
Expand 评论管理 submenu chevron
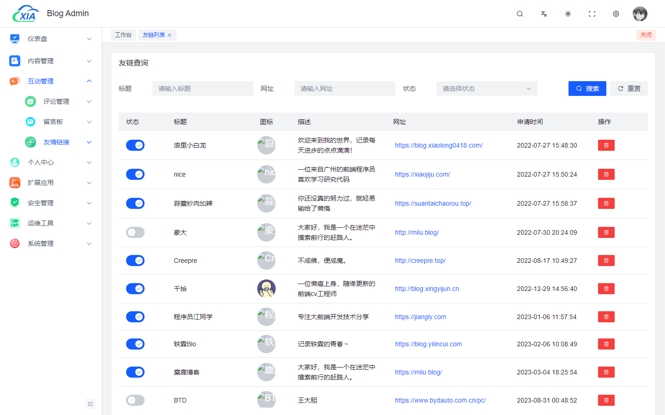[x=89, y=101]
